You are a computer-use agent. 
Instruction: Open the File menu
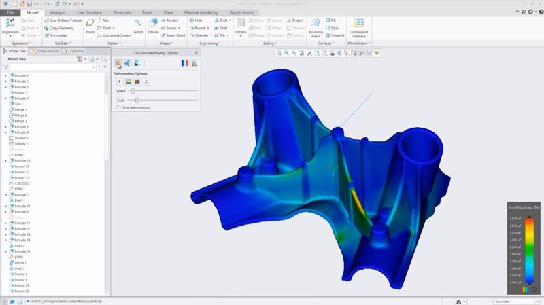click(10, 12)
